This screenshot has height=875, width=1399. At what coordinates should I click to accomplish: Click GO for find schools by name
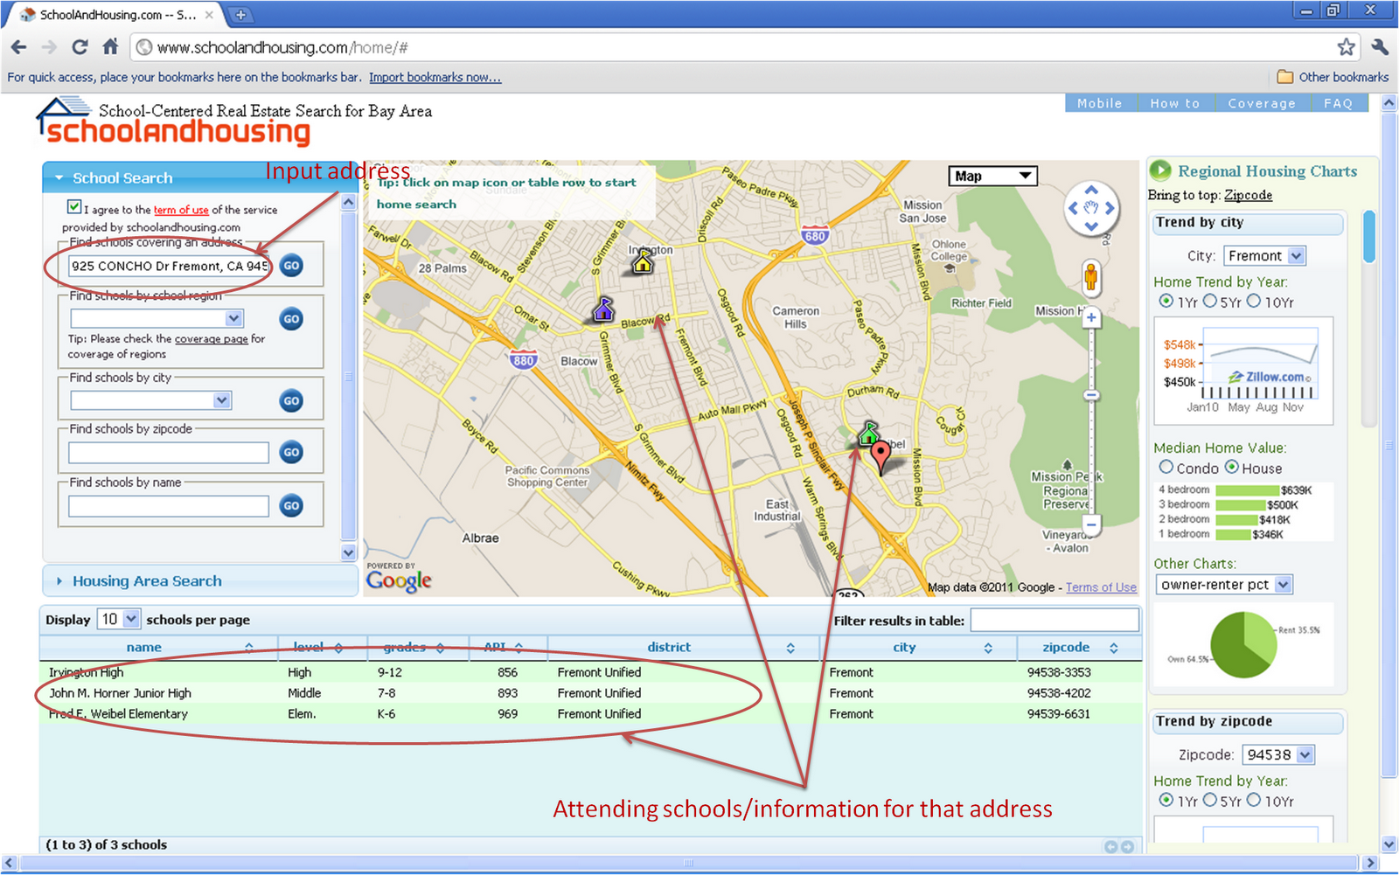coord(292,505)
